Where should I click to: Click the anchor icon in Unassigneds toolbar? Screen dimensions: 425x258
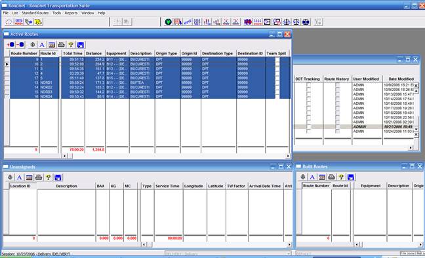pos(10,177)
